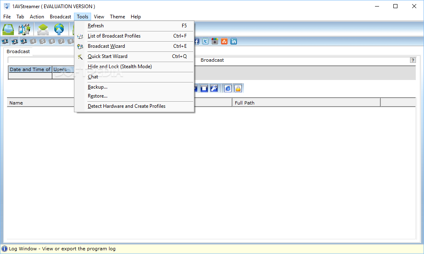Click the Log Window info icon
Image resolution: width=424 pixels, height=254 pixels.
click(4, 249)
